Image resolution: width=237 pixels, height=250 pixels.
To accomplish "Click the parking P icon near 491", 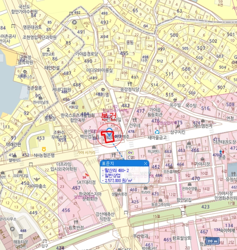I will point(74,22).
